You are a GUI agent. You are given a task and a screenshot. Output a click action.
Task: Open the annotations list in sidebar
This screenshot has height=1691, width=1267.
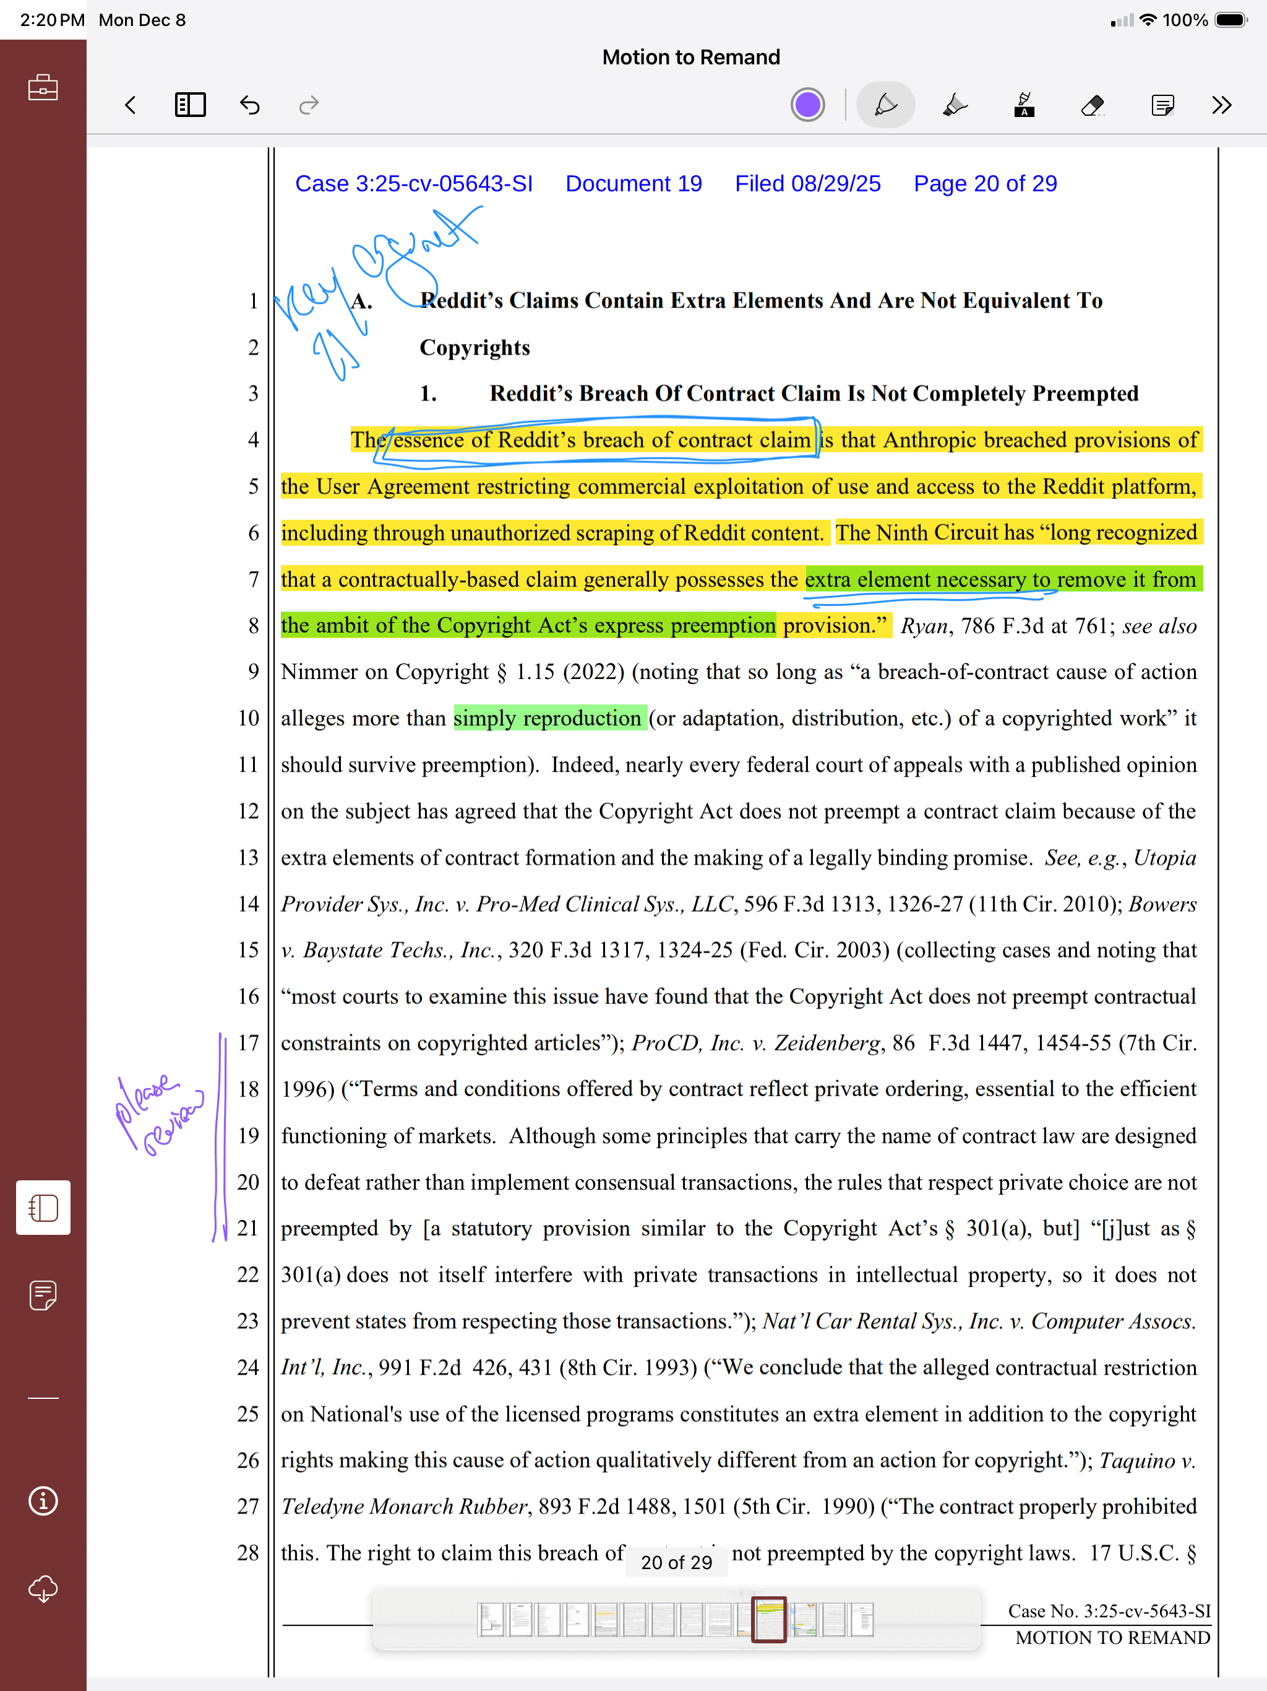point(43,1295)
